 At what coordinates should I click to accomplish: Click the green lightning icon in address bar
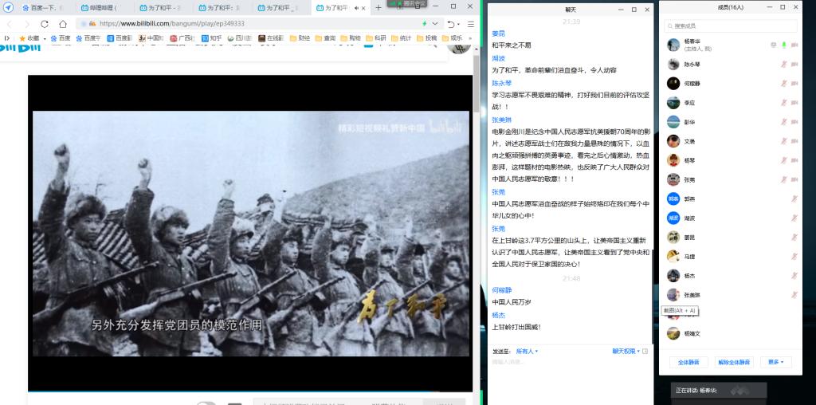pos(424,24)
